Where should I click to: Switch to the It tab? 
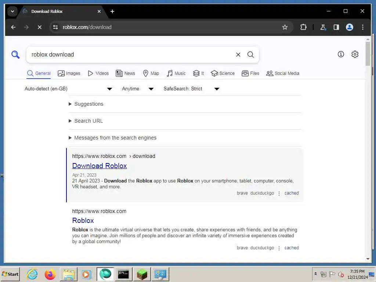pos(199,73)
